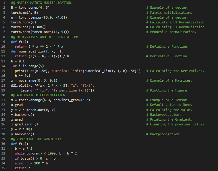Click the 'Calculating L1 Normalization' comment
The width and height of the screenshot is (218, 171).
pyautogui.click(x=178, y=27)
